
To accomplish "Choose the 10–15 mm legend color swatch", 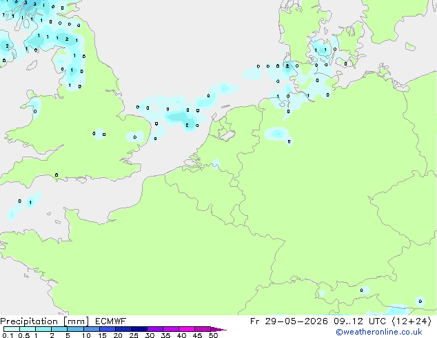I will (x=92, y=329).
